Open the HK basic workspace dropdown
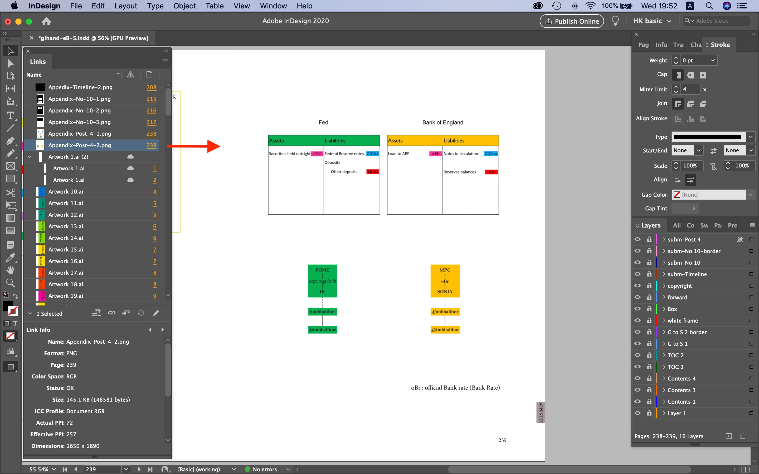Screen dimensions: 759x474 pos(652,21)
